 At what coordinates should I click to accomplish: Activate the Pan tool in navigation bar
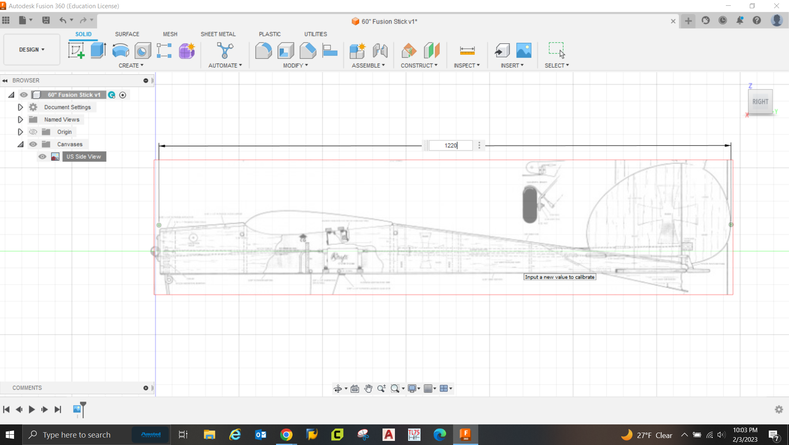click(368, 388)
